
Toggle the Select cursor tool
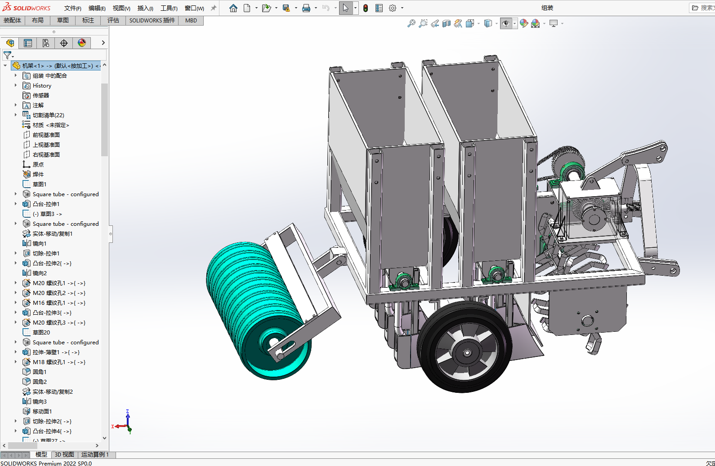[345, 8]
